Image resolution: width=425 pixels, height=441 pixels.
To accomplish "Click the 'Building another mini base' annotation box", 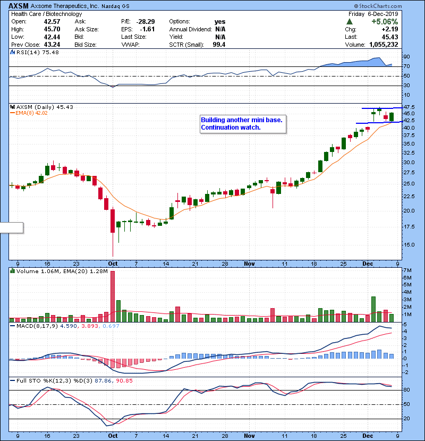I will point(243,124).
